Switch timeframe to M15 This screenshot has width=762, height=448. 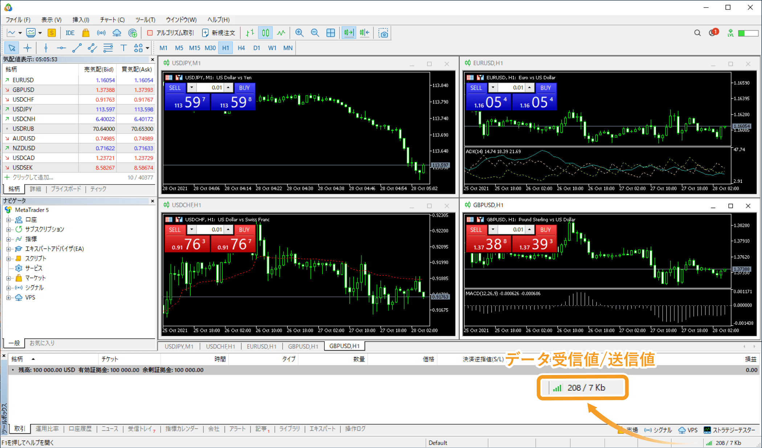(194, 48)
